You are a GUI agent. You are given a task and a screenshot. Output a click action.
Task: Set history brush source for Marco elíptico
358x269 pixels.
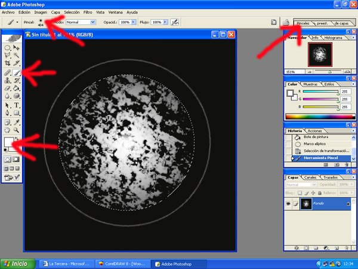point(288,144)
